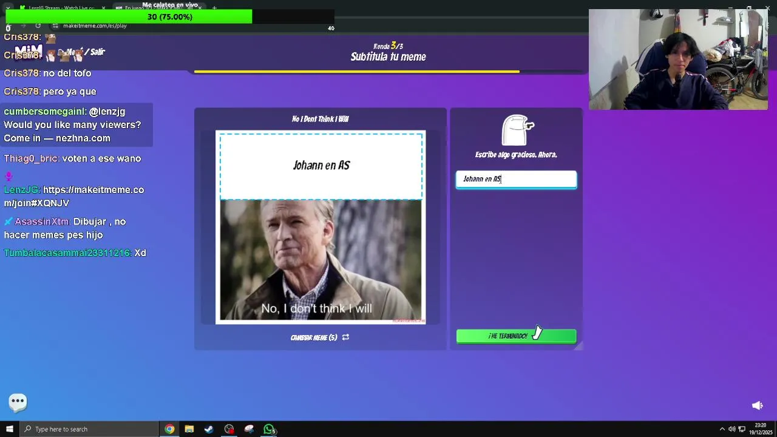Open OBS Studio from the taskbar

pos(229,429)
